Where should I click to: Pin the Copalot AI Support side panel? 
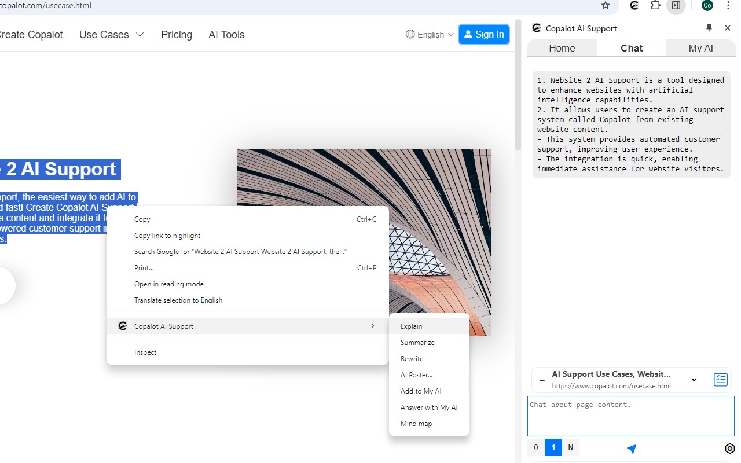point(709,28)
